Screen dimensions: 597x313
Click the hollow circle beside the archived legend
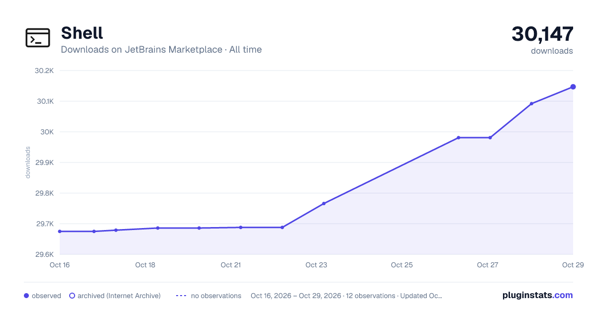(72, 296)
